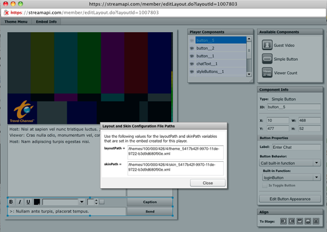Click the Travel Channel logo

(22, 112)
